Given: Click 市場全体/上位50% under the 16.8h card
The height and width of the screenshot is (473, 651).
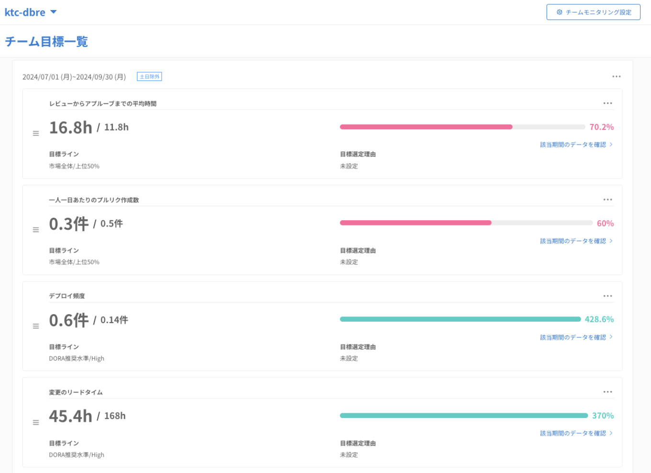Looking at the screenshot, I should click(74, 166).
